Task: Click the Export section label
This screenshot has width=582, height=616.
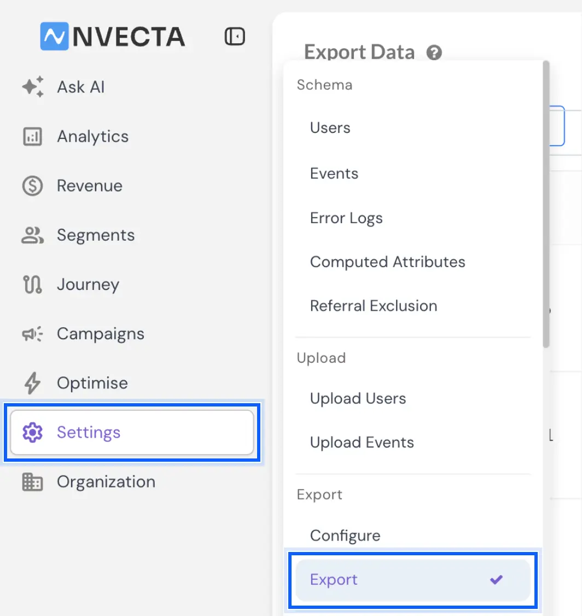Action: coord(319,495)
